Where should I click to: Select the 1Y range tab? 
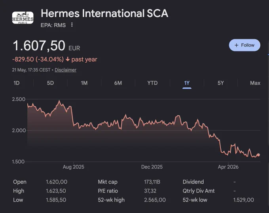[187, 83]
